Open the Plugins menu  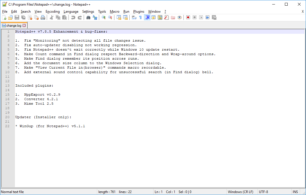(139, 12)
